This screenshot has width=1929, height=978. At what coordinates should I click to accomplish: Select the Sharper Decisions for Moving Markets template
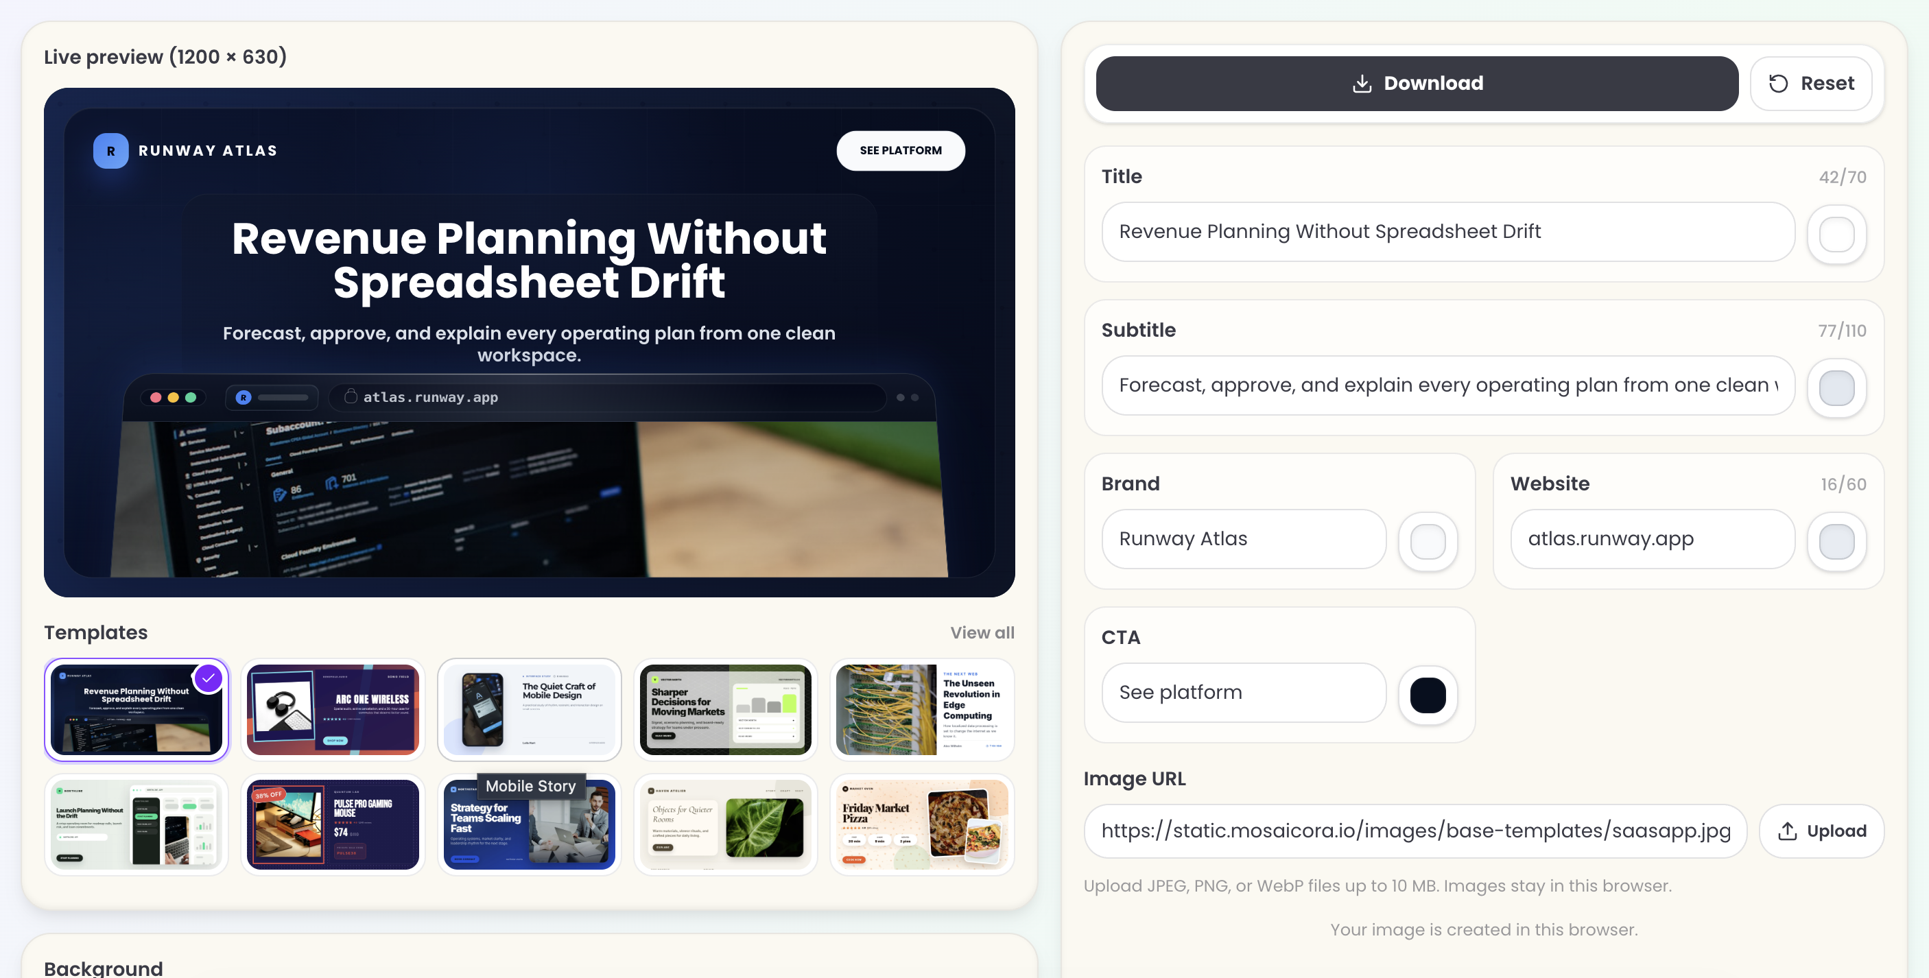[x=726, y=709]
